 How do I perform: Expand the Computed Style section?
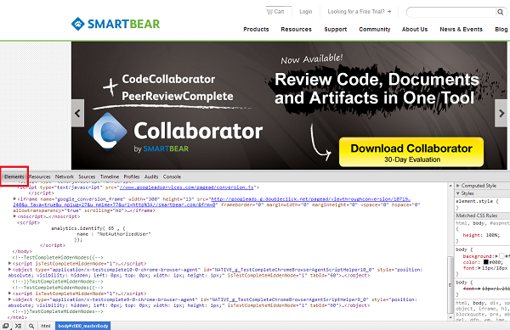coord(458,186)
